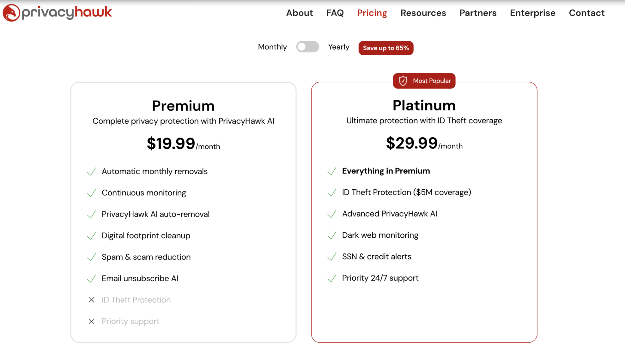Click the 'Email unsubscribe AI' feature text
The height and width of the screenshot is (344, 625).
click(x=140, y=278)
